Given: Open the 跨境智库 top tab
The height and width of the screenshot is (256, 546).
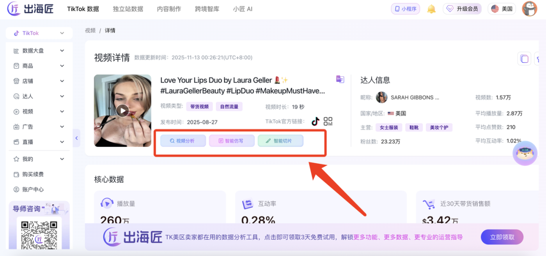Looking at the screenshot, I should tap(207, 9).
